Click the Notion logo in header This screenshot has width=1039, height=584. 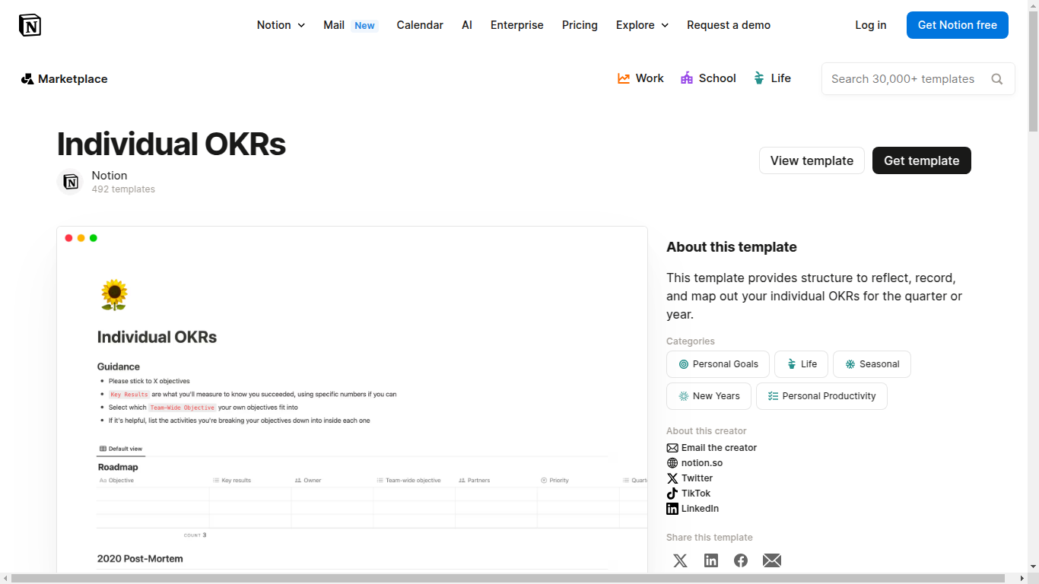[x=30, y=25]
